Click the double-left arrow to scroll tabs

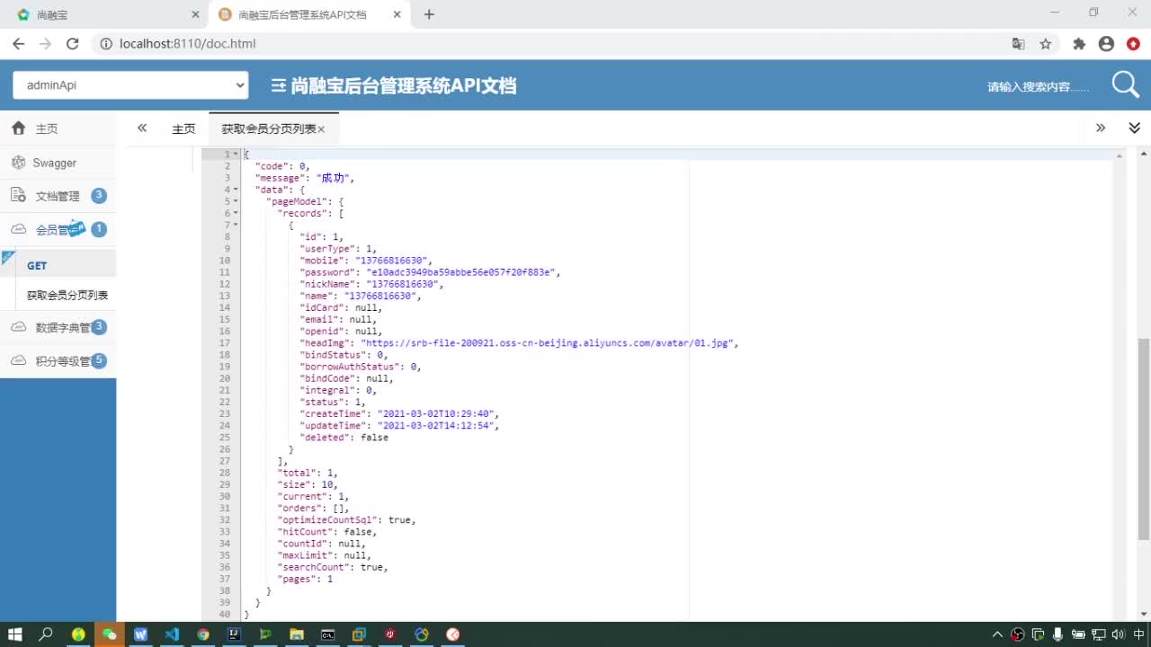coord(142,129)
